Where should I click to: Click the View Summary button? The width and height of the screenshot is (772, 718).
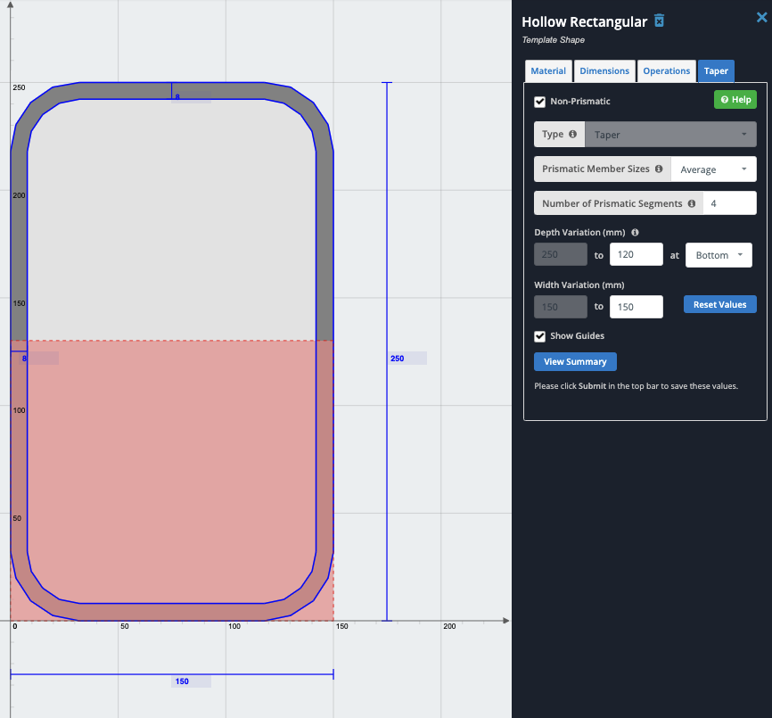point(575,361)
